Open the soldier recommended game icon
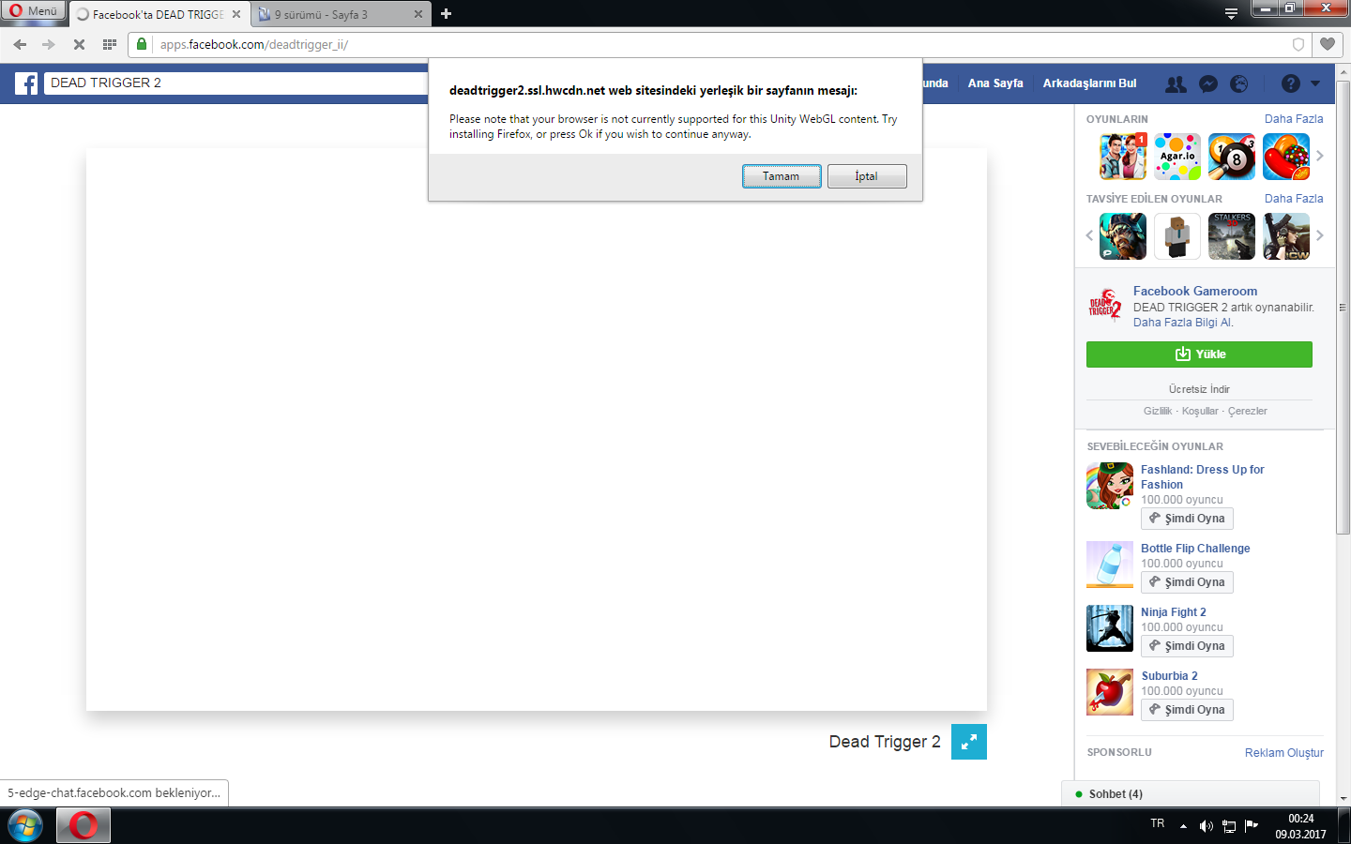Screen dimensions: 1351x844 click(x=1286, y=236)
